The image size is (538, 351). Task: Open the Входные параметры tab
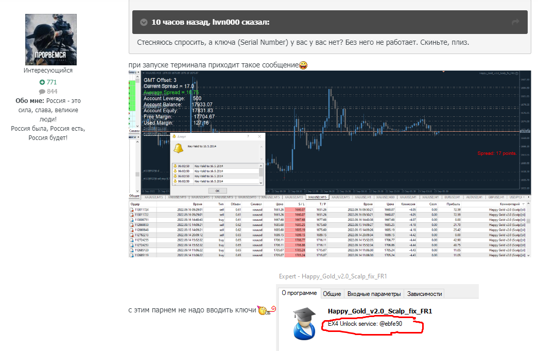tap(374, 294)
